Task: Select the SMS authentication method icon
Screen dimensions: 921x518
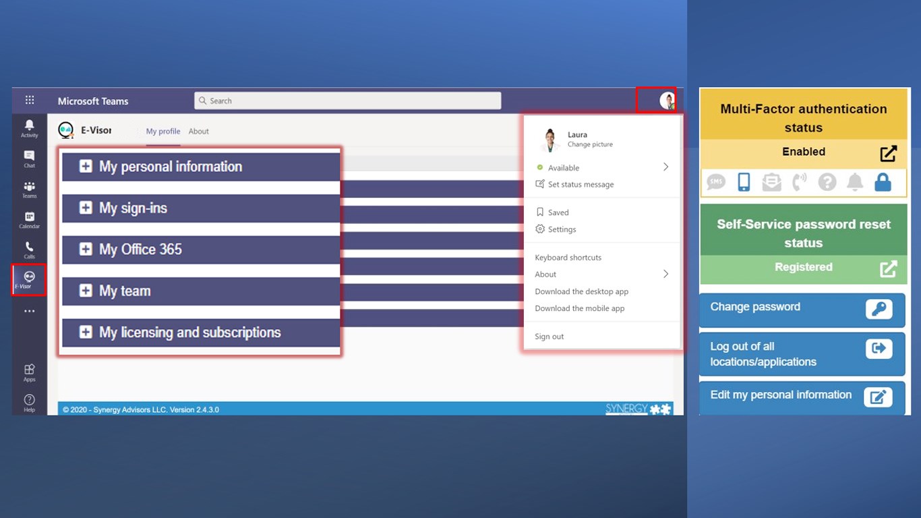Action: pyautogui.click(x=715, y=182)
